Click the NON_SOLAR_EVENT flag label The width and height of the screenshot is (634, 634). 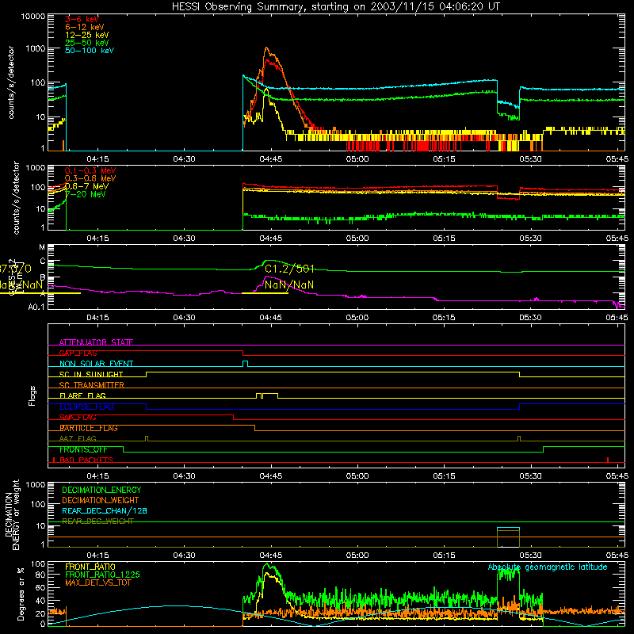click(96, 364)
